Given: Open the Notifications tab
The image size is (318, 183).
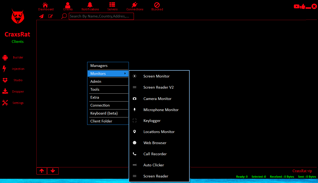Looking at the screenshot, I should pyautogui.click(x=90, y=6).
